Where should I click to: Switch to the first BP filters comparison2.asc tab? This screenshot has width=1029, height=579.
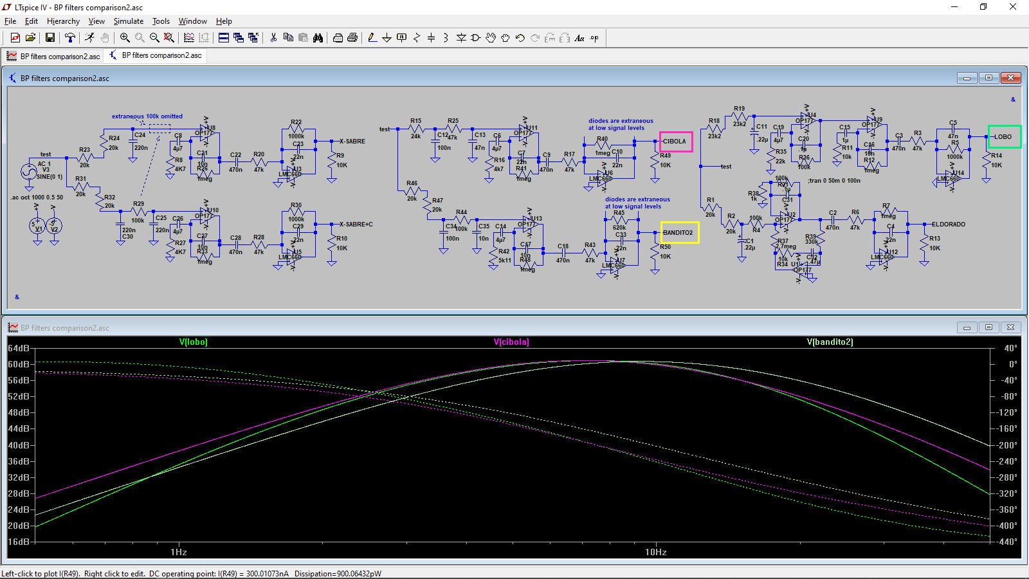(54, 56)
